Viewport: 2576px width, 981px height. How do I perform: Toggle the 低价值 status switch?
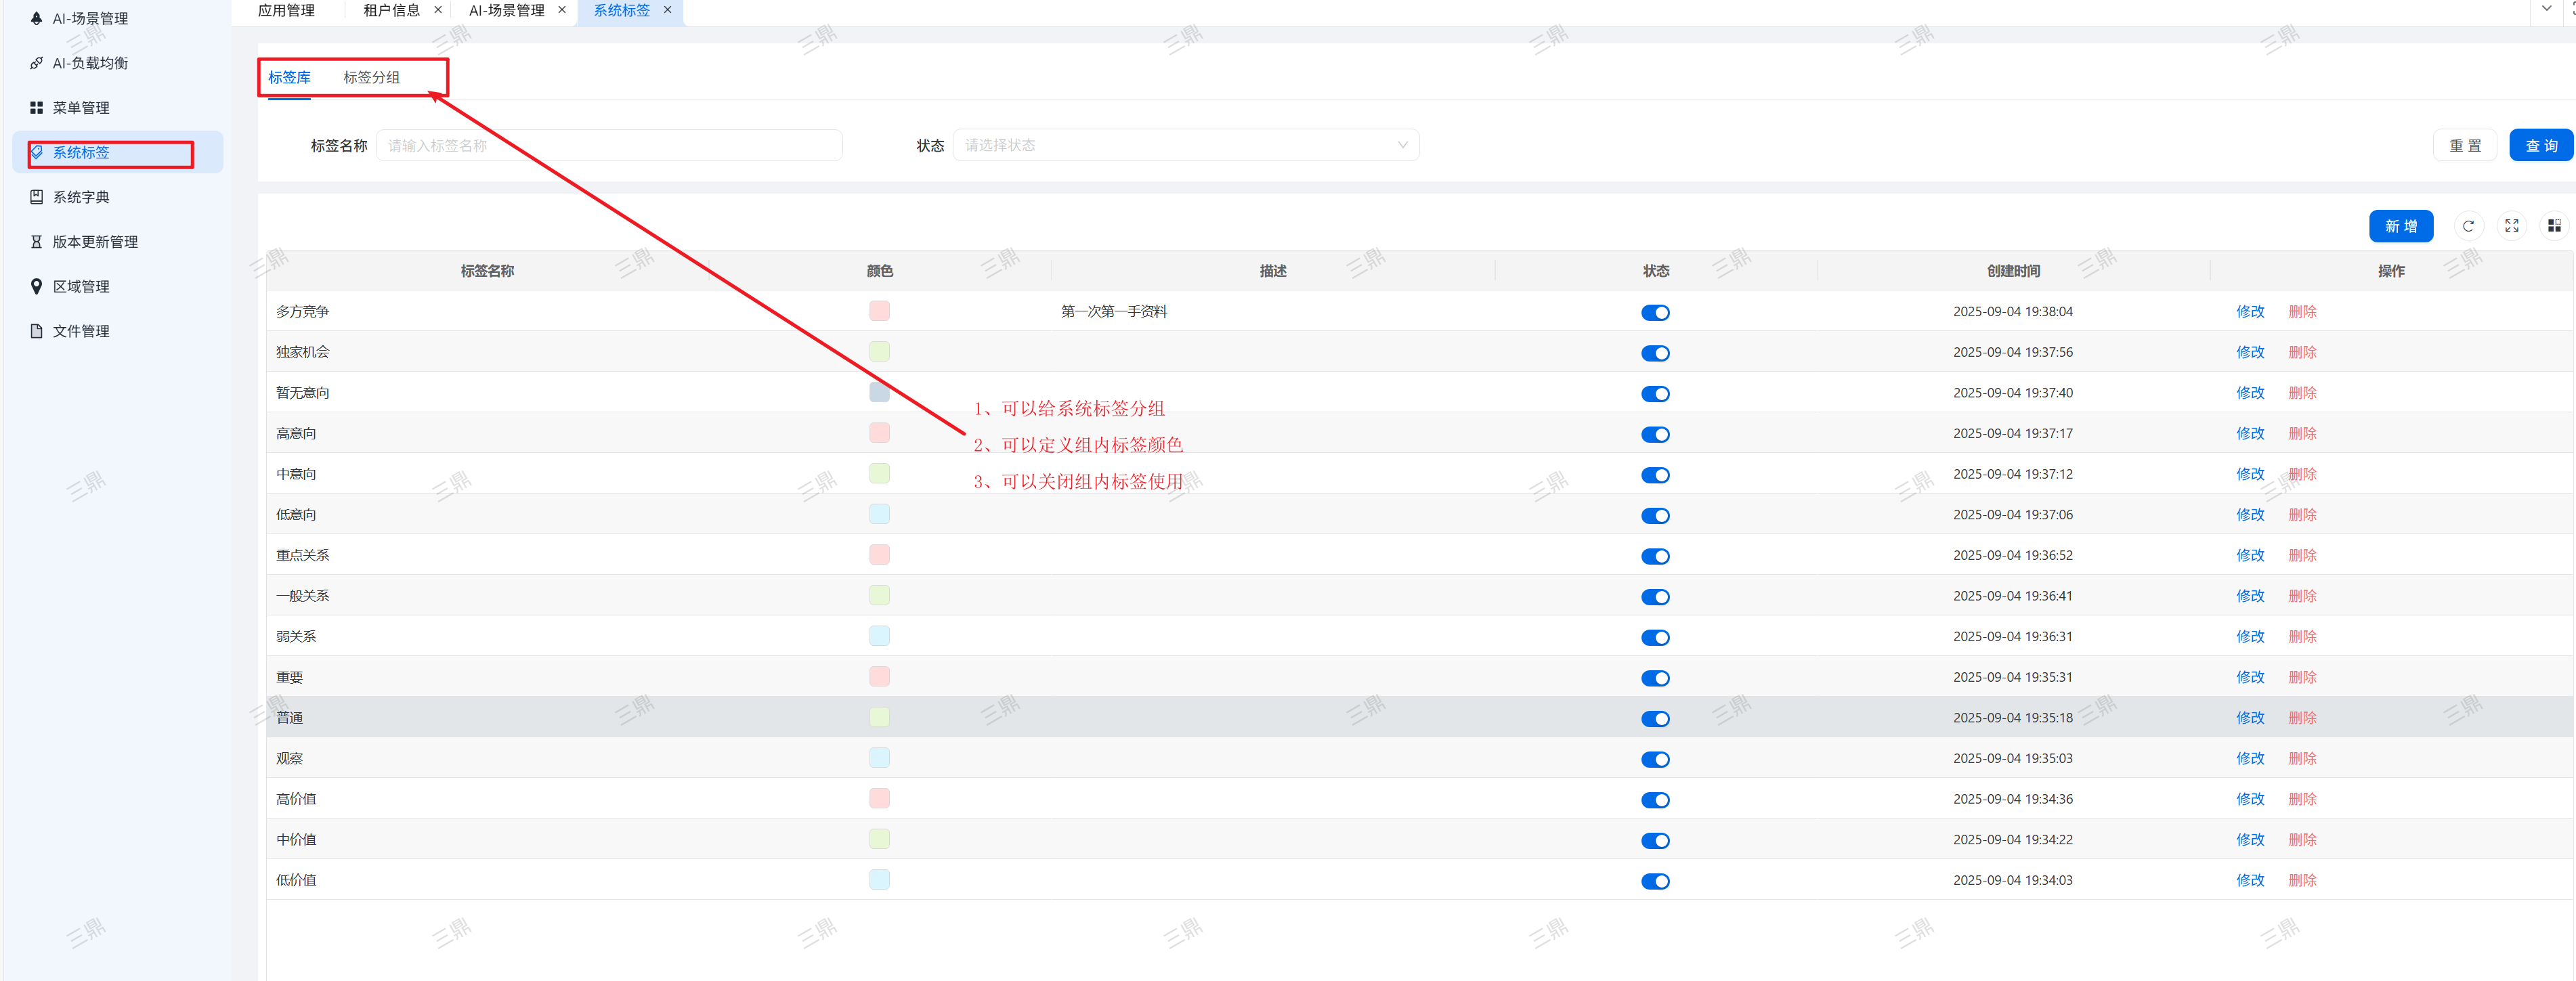point(1655,881)
